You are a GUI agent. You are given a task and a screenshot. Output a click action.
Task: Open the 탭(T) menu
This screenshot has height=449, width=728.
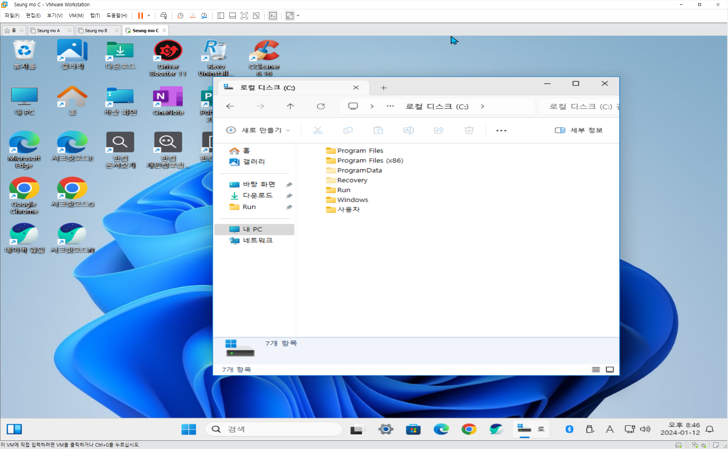[x=95, y=16]
